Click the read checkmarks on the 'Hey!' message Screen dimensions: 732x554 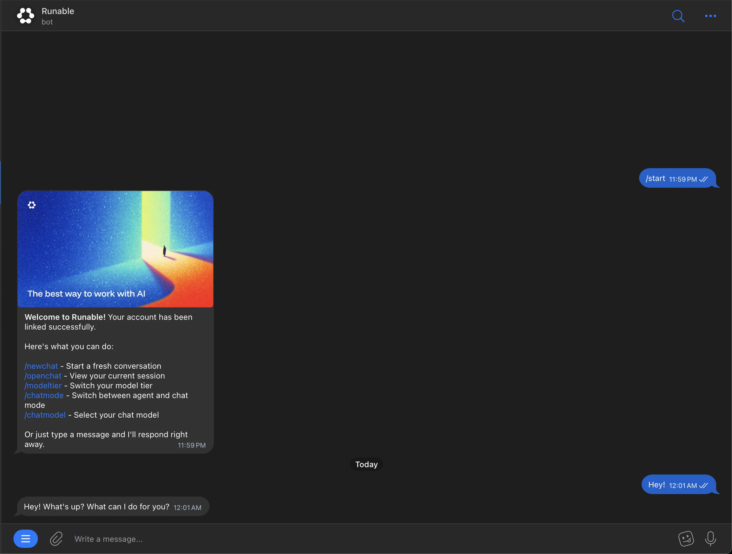click(x=704, y=486)
